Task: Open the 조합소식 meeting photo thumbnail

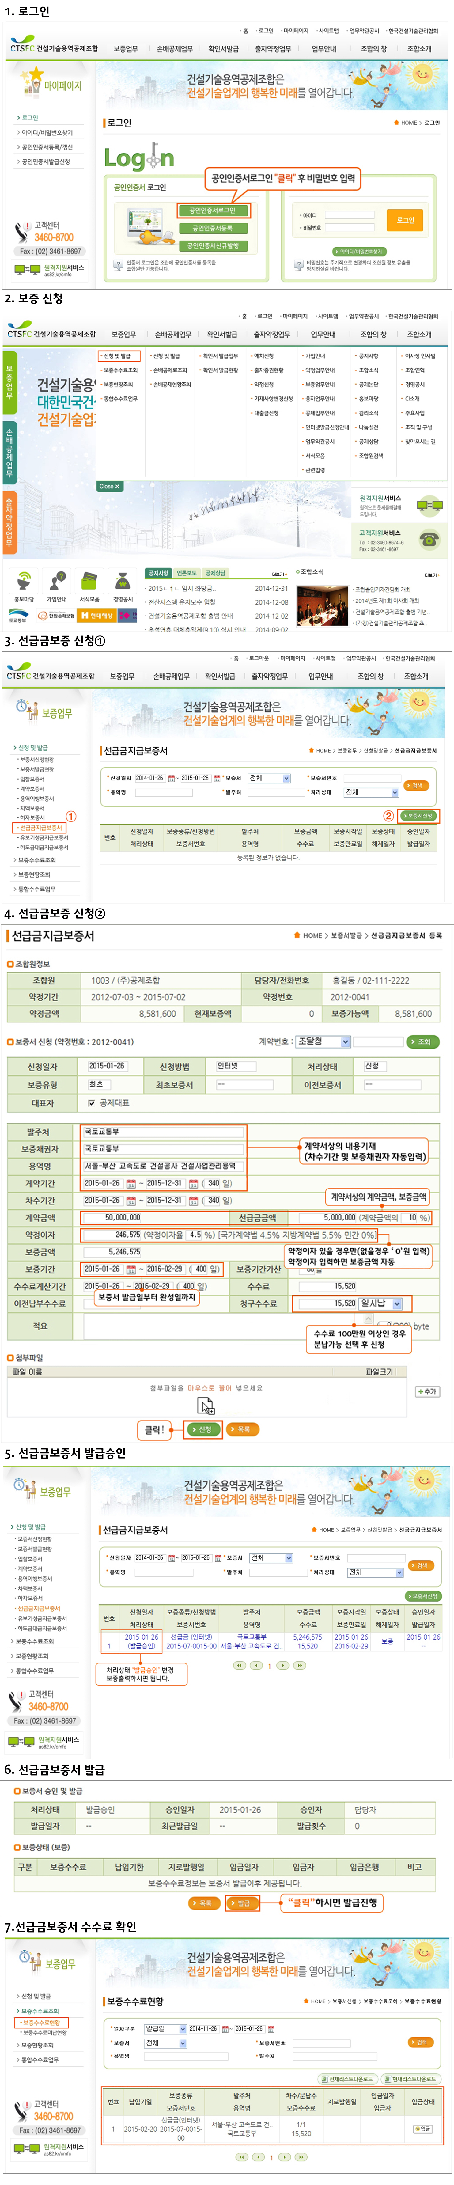Action: pos(323,606)
